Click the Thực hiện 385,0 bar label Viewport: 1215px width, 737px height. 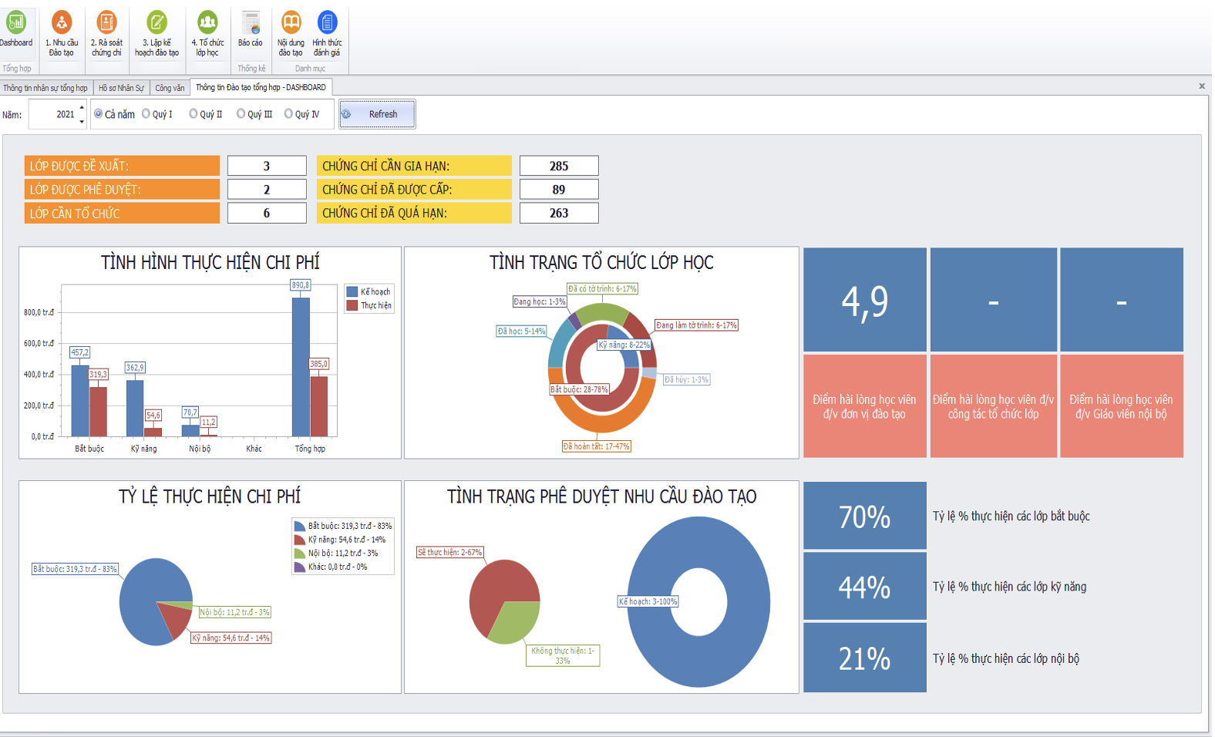click(318, 363)
